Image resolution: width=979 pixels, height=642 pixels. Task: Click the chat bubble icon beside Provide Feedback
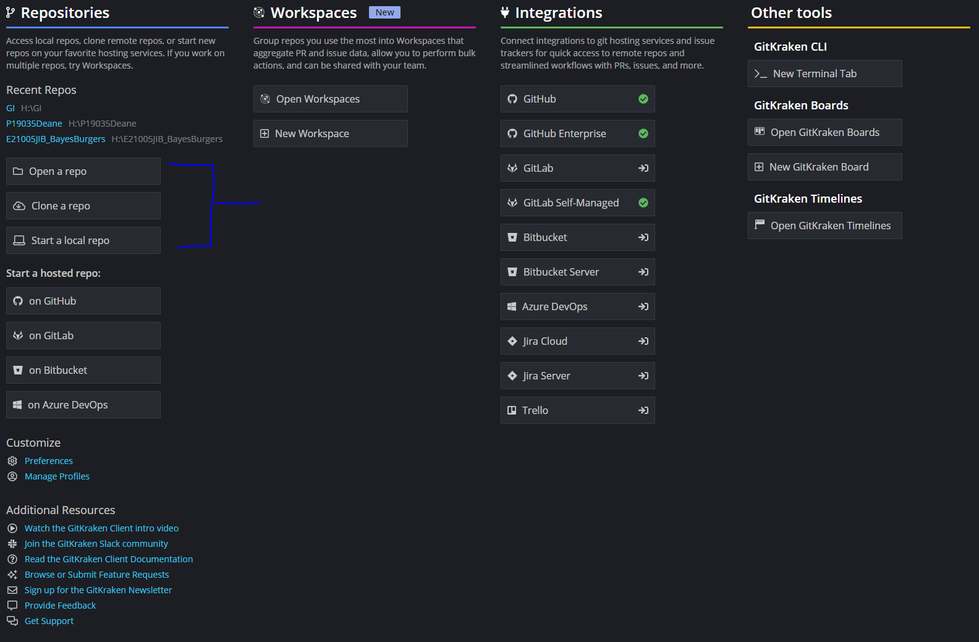[12, 606]
